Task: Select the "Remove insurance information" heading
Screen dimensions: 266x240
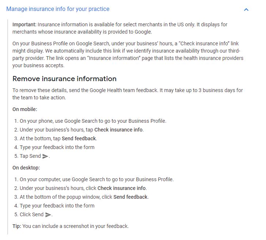Action: [x=64, y=79]
